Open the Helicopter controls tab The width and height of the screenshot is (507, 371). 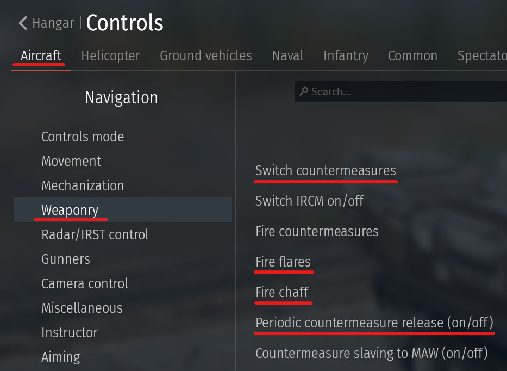click(x=110, y=55)
